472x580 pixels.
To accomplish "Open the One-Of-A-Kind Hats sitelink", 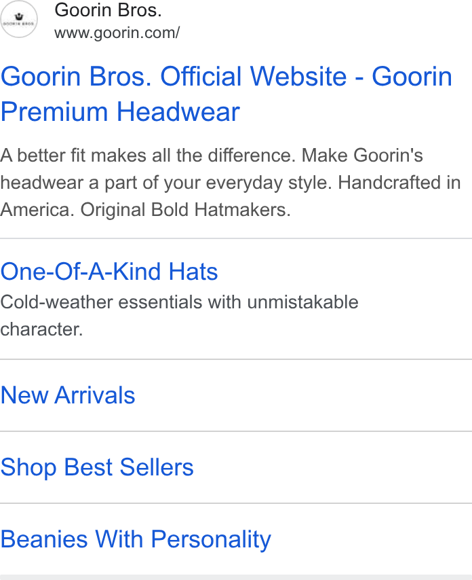I will tap(109, 272).
